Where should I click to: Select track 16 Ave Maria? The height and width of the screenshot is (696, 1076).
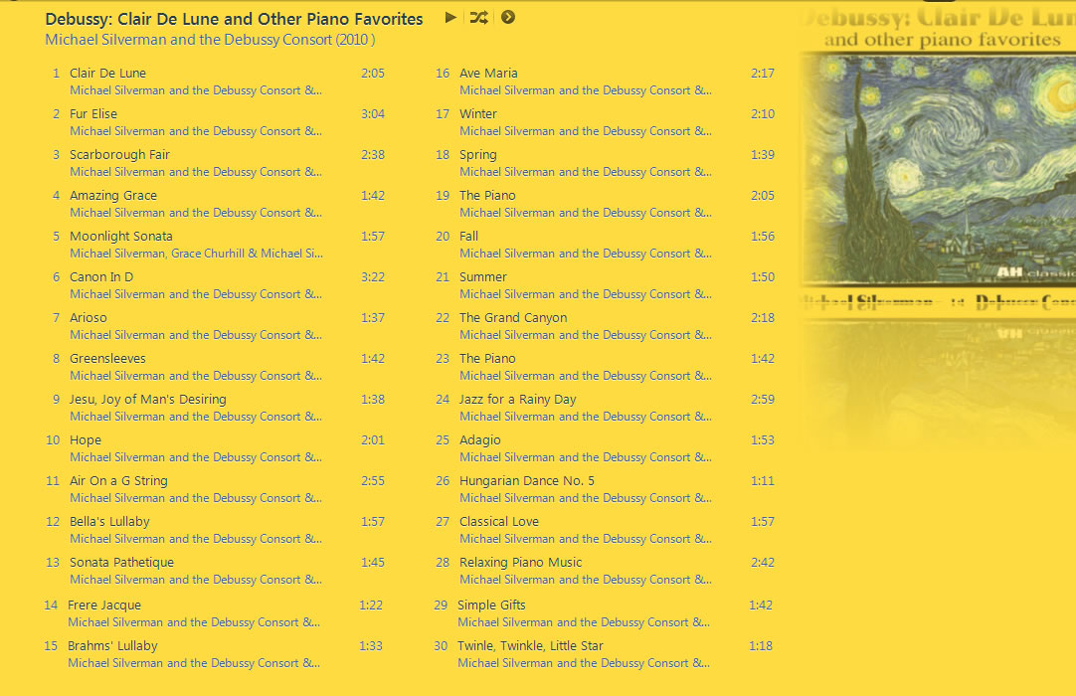tap(488, 73)
